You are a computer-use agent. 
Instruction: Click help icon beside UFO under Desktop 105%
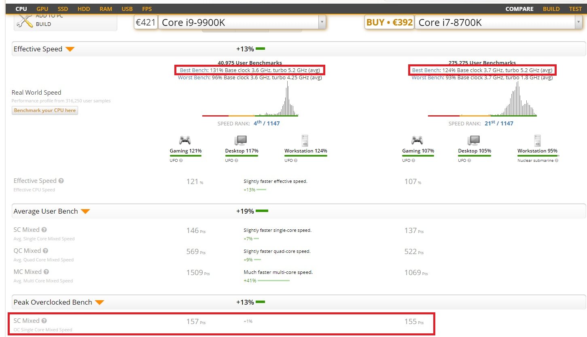(469, 161)
